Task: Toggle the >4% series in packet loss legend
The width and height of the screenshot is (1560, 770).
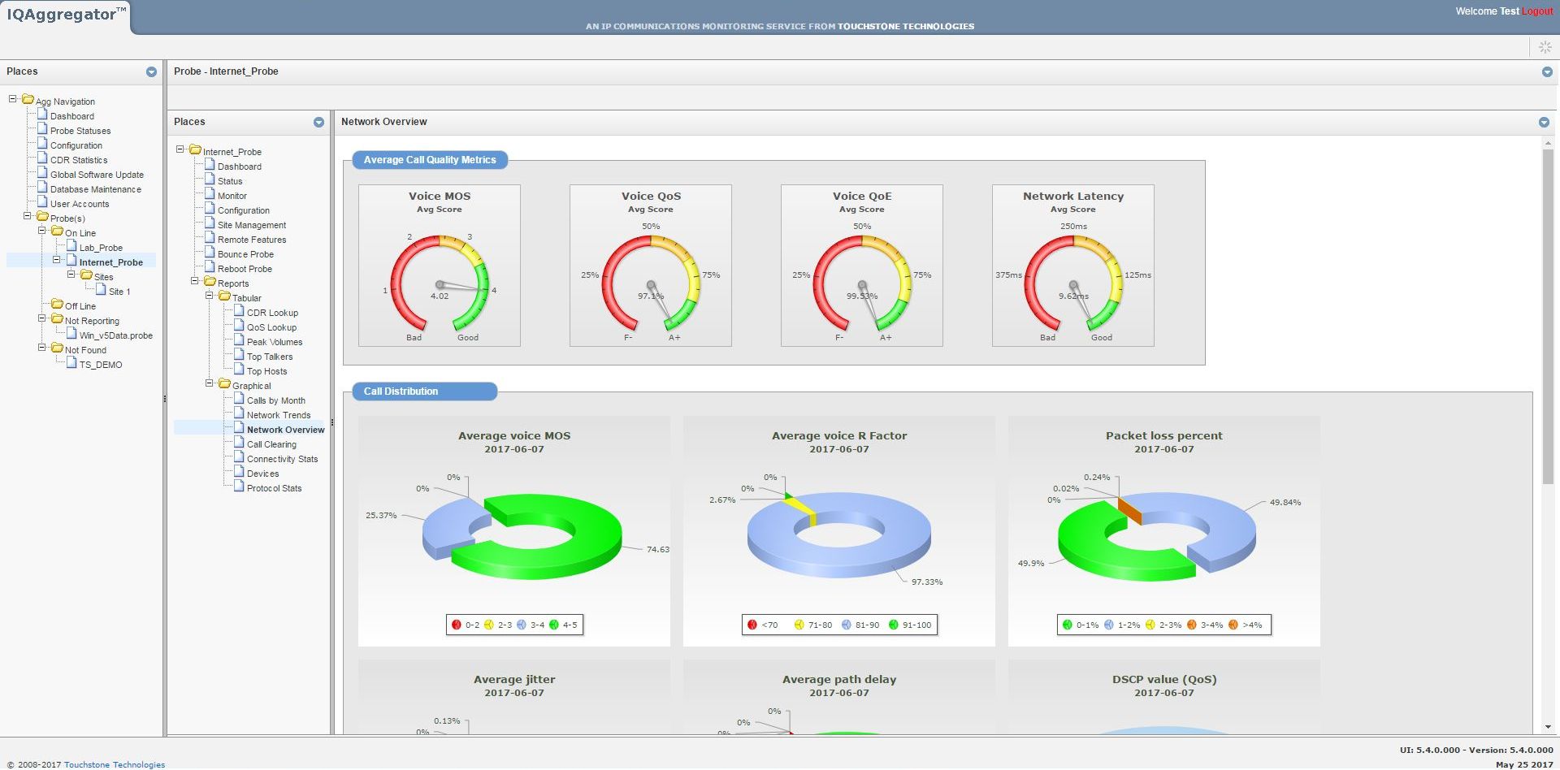Action: [1246, 625]
